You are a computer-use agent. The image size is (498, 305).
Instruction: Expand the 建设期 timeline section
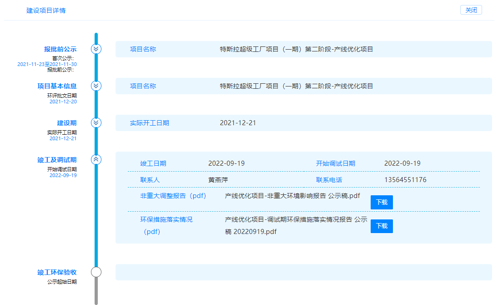96,123
